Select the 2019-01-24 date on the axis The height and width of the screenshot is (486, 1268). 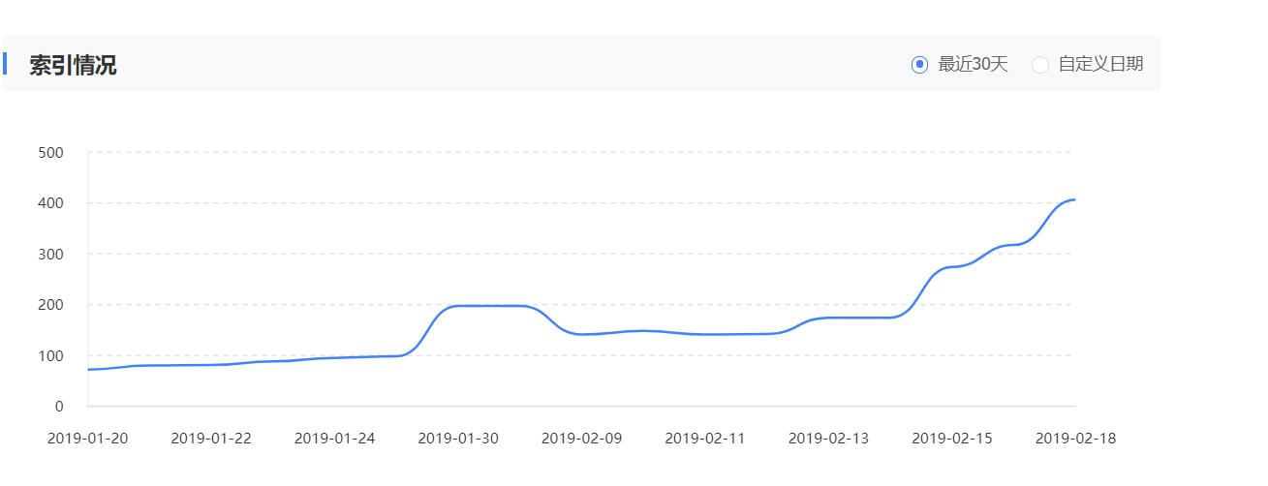coord(334,439)
